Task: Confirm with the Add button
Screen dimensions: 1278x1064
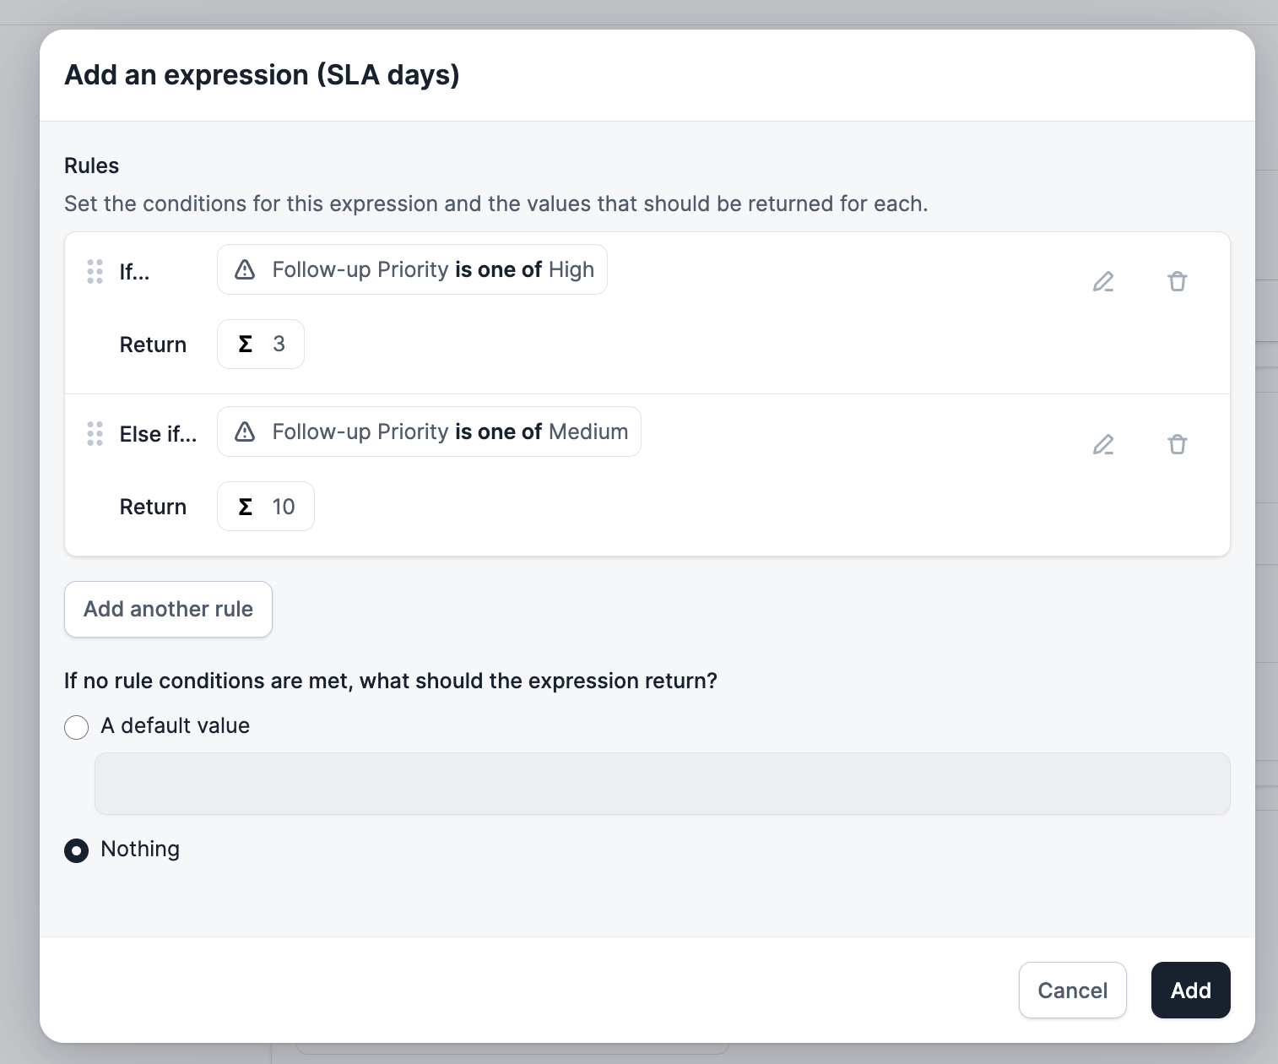Action: click(x=1190, y=991)
